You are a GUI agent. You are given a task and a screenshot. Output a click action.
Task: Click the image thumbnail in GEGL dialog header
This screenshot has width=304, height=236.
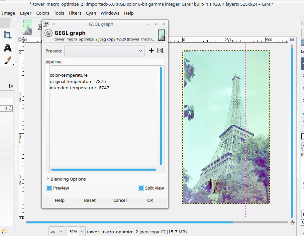tap(161, 35)
